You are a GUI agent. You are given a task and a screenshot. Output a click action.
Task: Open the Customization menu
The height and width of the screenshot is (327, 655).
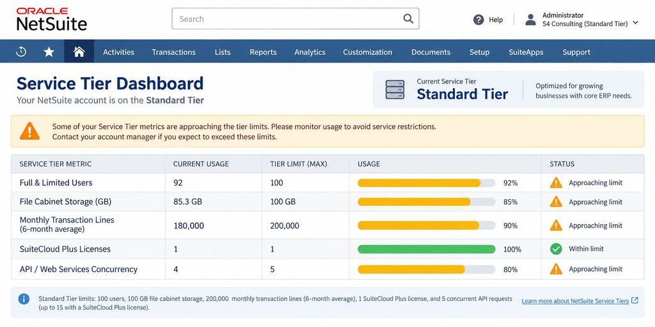(368, 52)
